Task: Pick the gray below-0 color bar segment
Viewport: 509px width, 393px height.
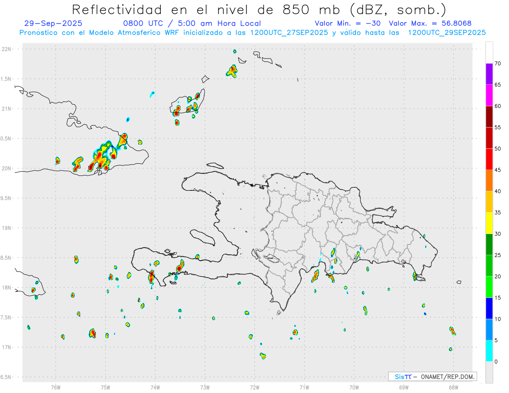Action: tap(489, 372)
